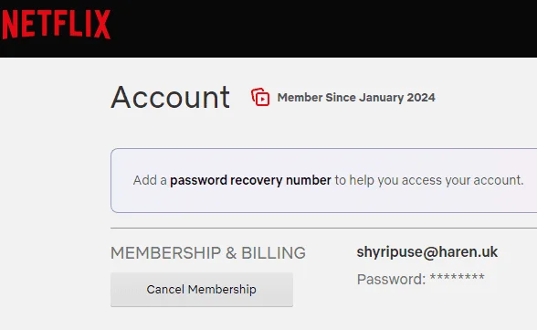
Task: Click the letter N of Netflix logo
Action: [x=10, y=25]
